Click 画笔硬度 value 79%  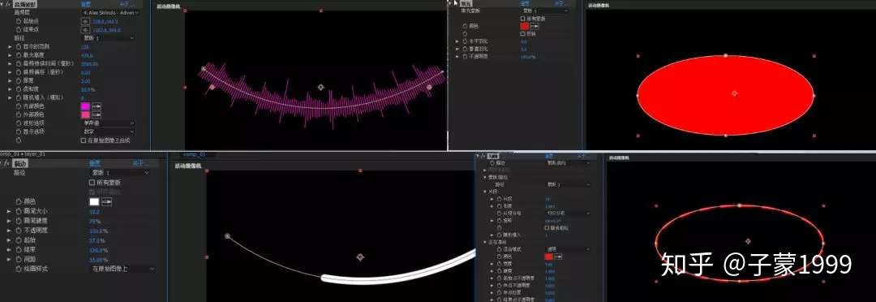pos(94,221)
